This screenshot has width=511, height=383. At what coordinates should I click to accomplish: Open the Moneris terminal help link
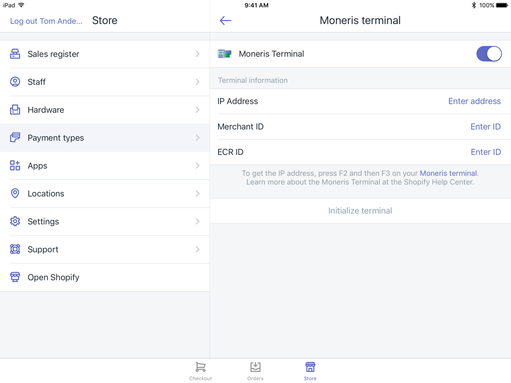click(448, 173)
